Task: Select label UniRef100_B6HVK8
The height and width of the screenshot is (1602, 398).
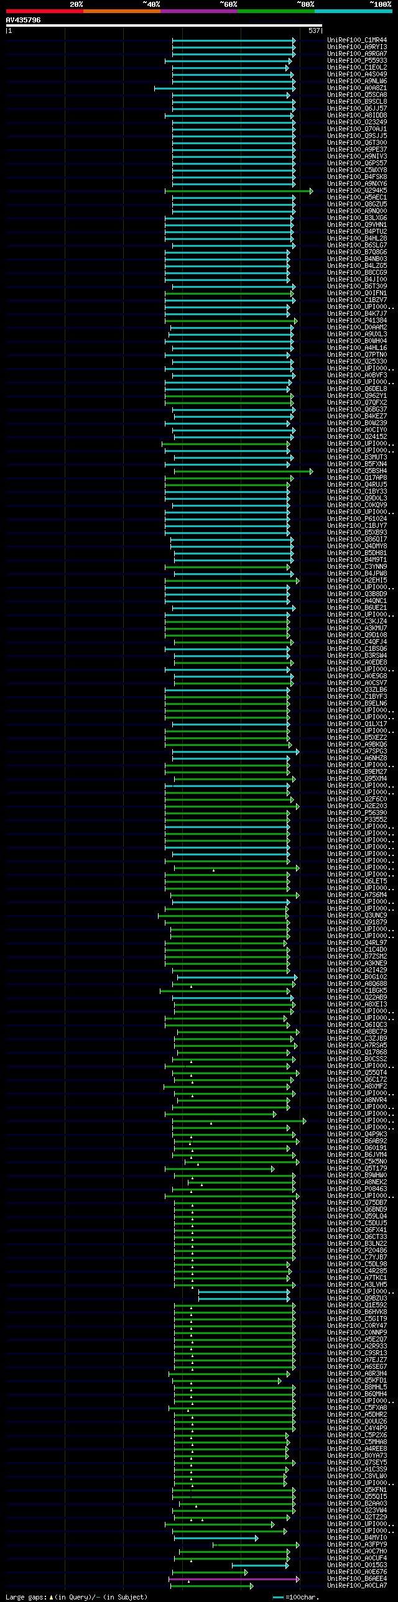Action: 357,1312
